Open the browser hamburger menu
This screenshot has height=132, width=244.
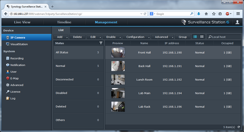pos(238,14)
